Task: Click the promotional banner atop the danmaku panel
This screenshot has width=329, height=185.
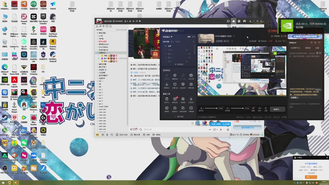Action: [x=305, y=37]
